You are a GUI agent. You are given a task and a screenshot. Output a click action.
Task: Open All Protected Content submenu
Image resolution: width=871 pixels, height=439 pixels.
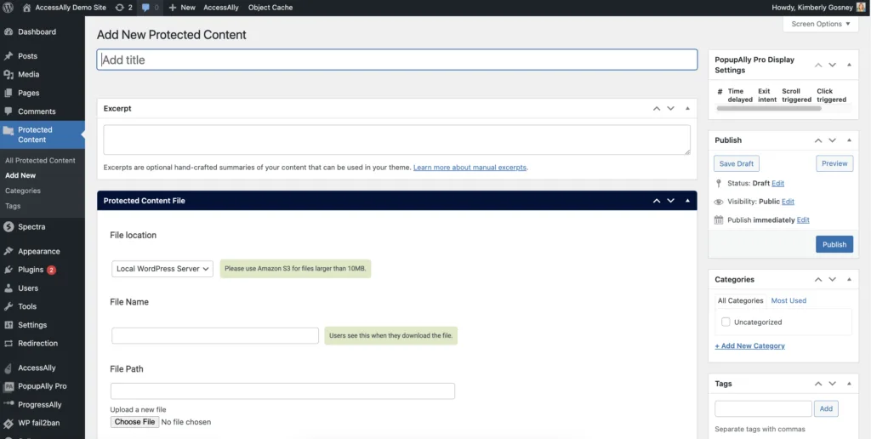coord(40,160)
